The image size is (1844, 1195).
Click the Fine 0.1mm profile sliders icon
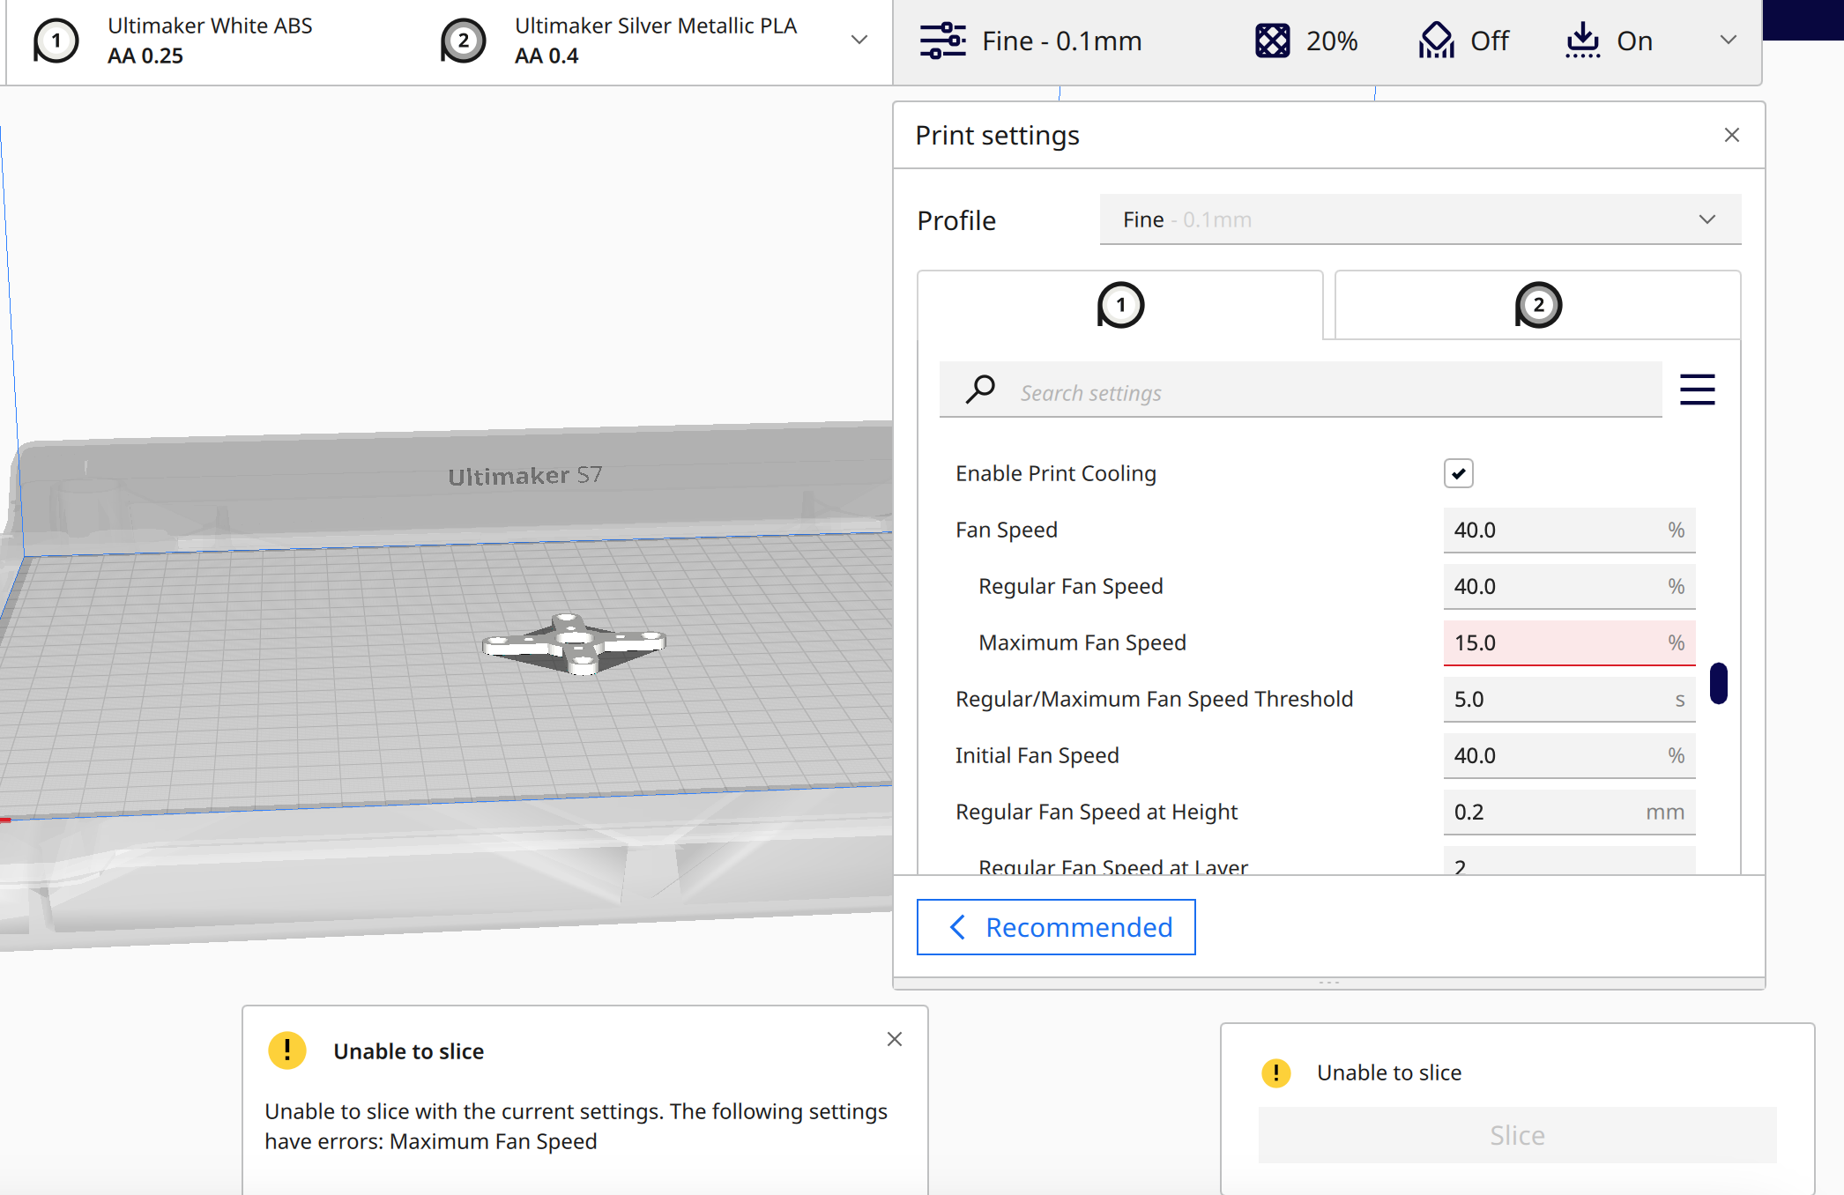[x=942, y=41]
